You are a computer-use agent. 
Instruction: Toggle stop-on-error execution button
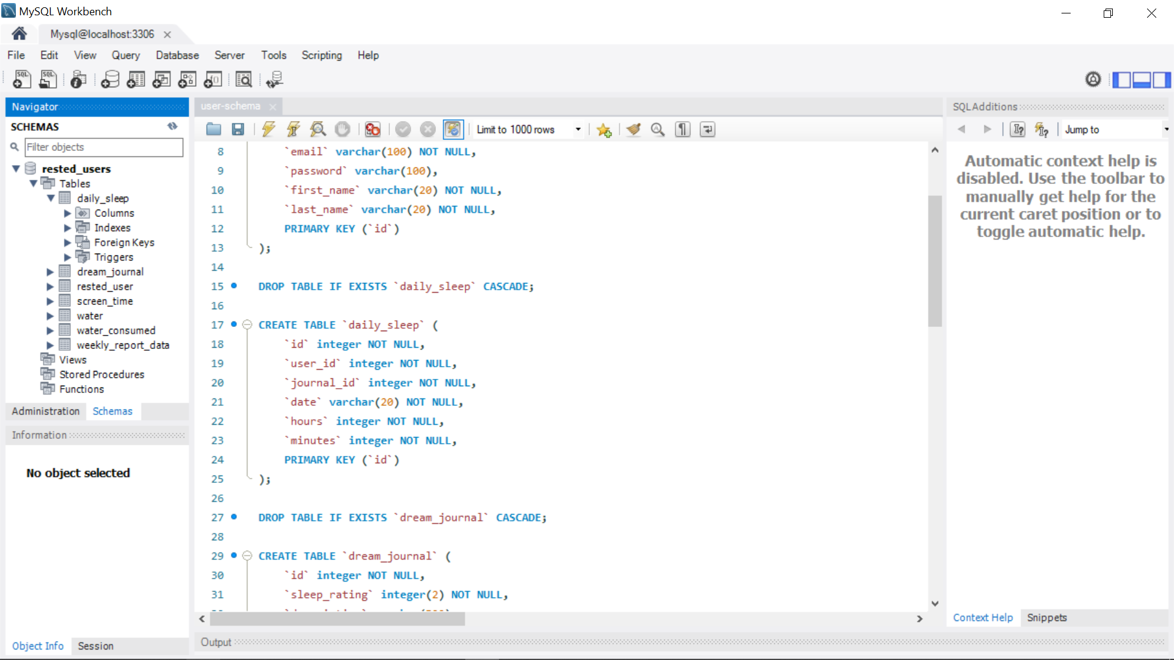click(x=372, y=130)
